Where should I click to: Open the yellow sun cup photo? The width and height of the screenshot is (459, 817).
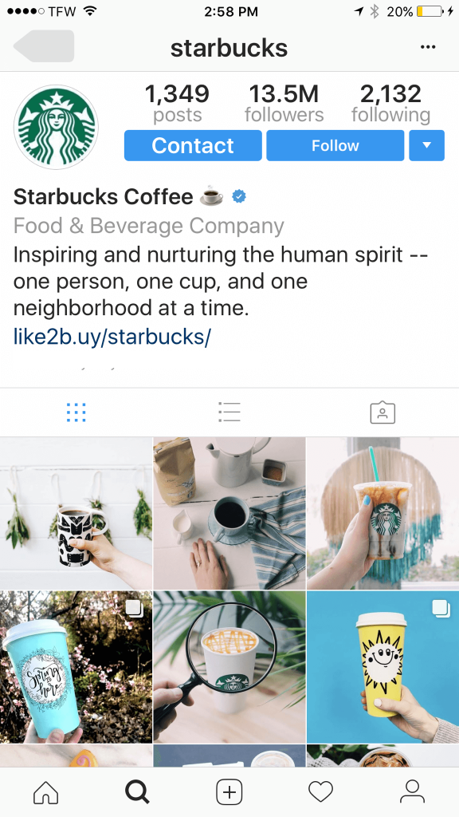pyautogui.click(x=383, y=667)
